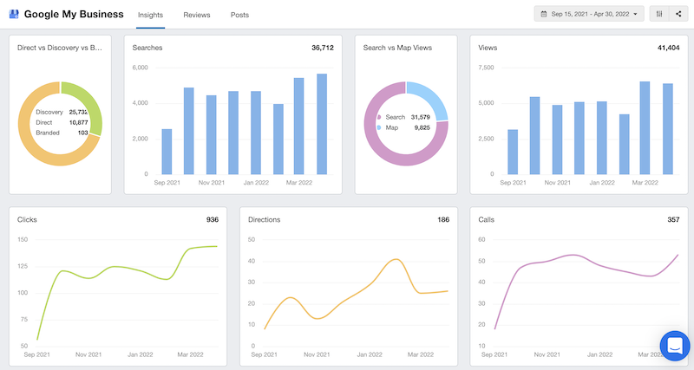Switch to the Insights tab
Viewport: 694px width, 370px height.
(x=150, y=15)
